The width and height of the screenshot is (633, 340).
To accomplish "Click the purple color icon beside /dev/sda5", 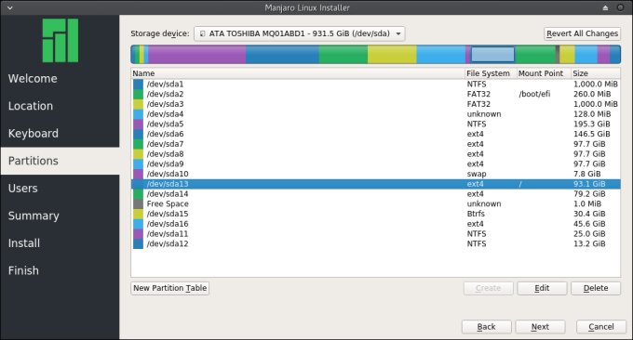I will [x=138, y=124].
